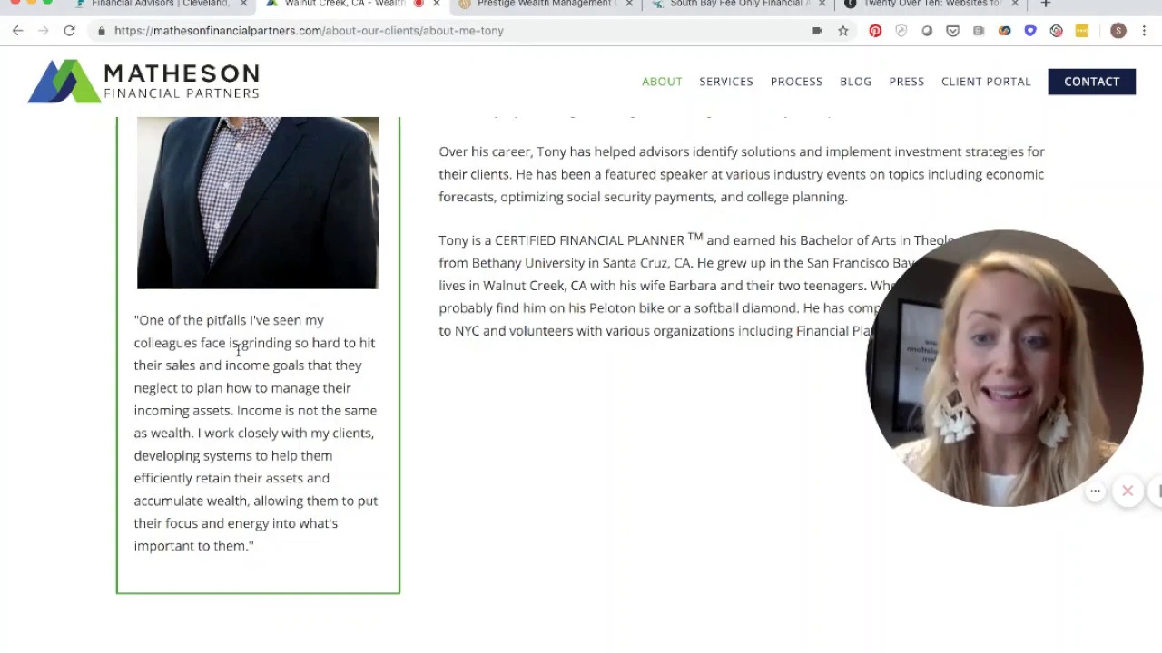Click the quote text 'Income is not the same'

coord(307,411)
